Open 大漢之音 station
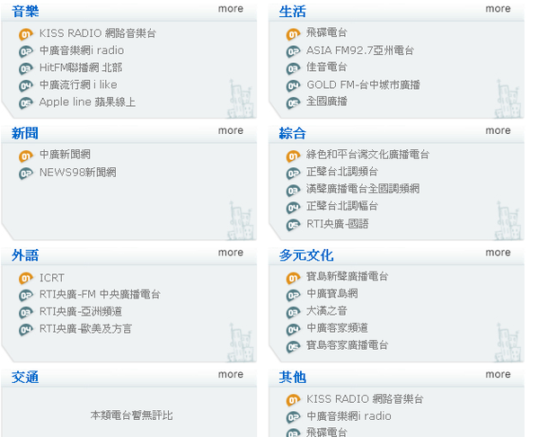This screenshot has height=437, width=539. [x=327, y=311]
